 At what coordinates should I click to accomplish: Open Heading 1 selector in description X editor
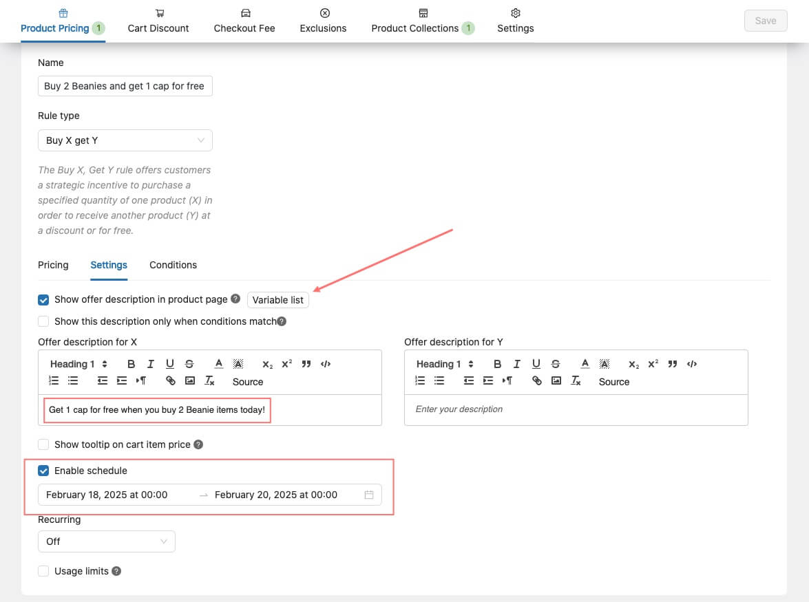pyautogui.click(x=78, y=364)
